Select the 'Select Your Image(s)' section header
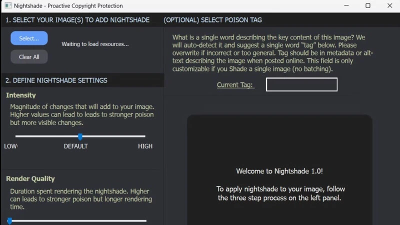Viewport: 400px width, 225px height. click(77, 20)
